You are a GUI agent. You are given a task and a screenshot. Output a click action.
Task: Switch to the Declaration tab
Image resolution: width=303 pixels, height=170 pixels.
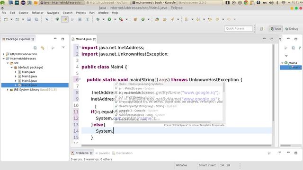[123, 153]
